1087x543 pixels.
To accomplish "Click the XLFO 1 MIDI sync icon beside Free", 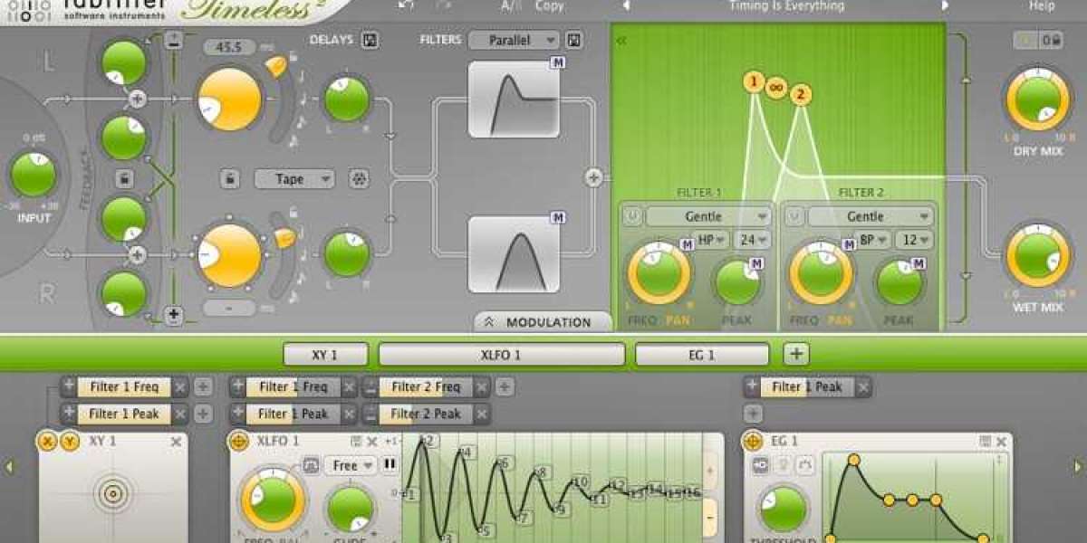I will (311, 465).
